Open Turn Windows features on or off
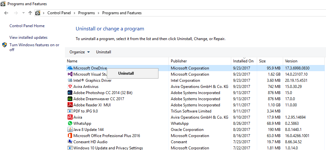The image size is (326, 150). pos(34,47)
